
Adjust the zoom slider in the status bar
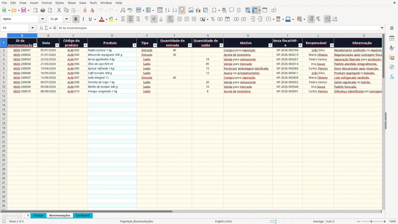pos(371,221)
